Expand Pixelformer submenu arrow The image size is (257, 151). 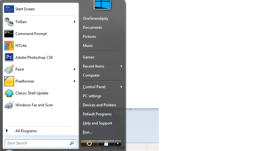click(75, 81)
